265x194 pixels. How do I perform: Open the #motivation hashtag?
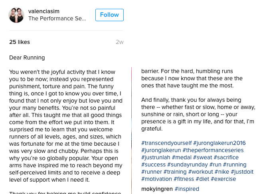coord(156,179)
